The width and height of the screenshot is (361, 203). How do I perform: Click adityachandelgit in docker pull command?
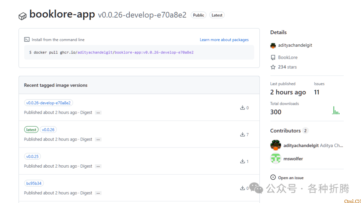click(x=95, y=52)
